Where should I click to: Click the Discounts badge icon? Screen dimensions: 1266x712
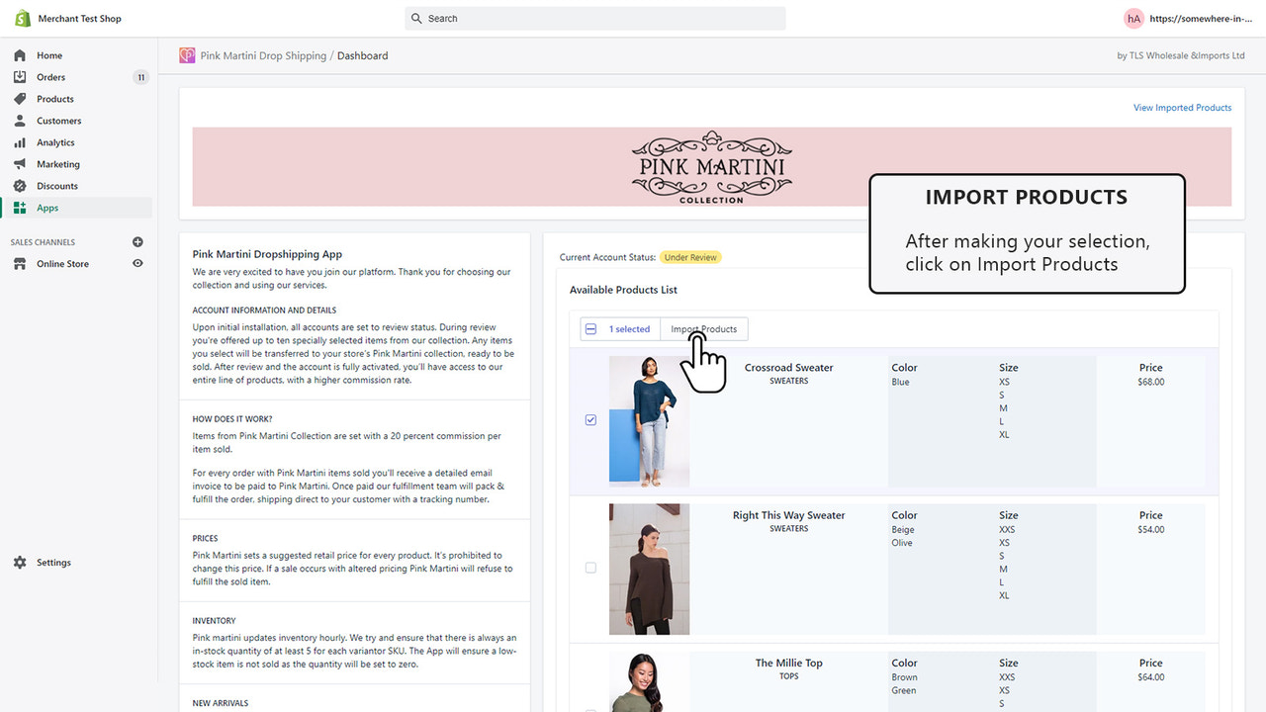[x=20, y=186]
